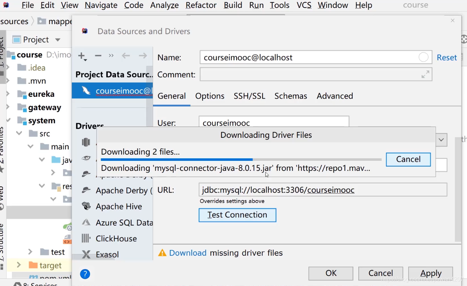Click the Apache Hive driver icon
Viewport: 467px width, 286px height.
coord(86,206)
